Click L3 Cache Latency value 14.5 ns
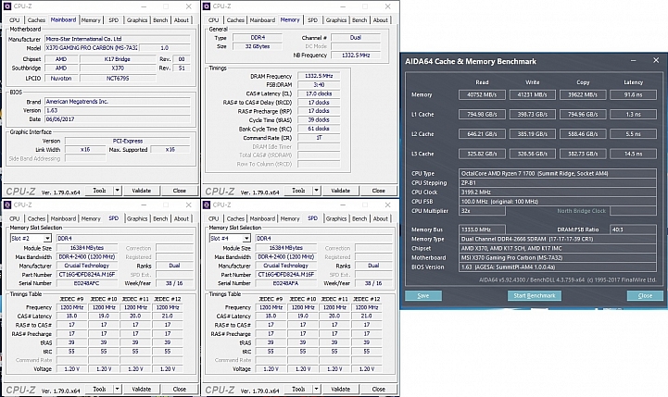 [x=633, y=154]
